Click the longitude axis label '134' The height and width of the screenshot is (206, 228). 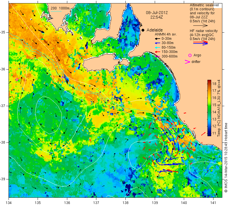(x=9, y=203)
